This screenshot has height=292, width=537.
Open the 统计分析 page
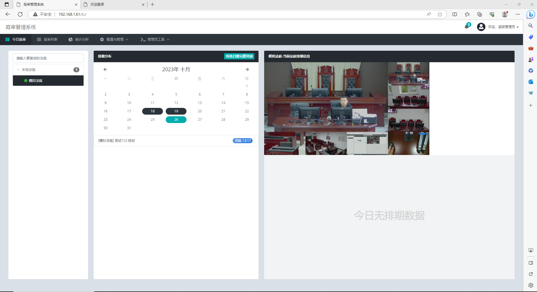79,40
